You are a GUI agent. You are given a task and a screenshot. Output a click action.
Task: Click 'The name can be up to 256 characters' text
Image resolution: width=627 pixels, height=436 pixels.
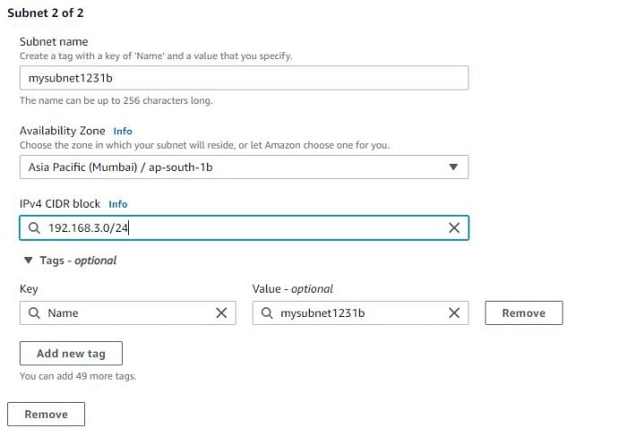(116, 100)
